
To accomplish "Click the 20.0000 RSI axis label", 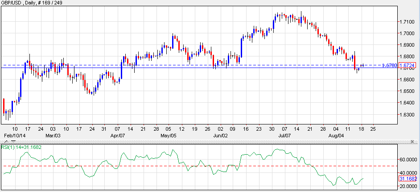I will (x=407, y=186).
